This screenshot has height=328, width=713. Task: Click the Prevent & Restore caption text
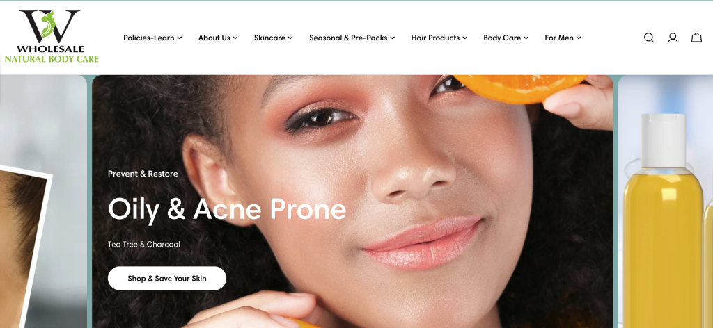point(143,174)
